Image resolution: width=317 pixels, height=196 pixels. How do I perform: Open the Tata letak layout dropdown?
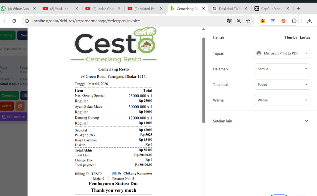click(282, 84)
